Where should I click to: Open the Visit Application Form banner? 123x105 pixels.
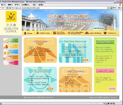click(x=11, y=63)
